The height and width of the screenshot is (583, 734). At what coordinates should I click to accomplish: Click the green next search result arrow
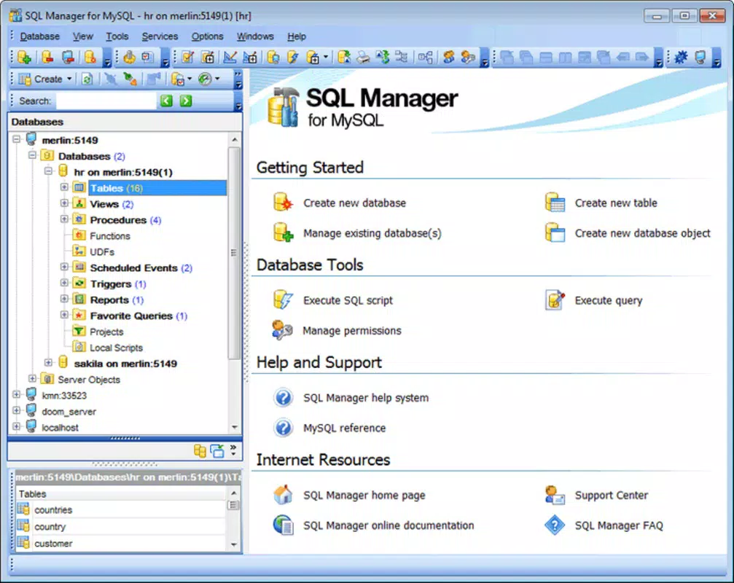click(186, 101)
